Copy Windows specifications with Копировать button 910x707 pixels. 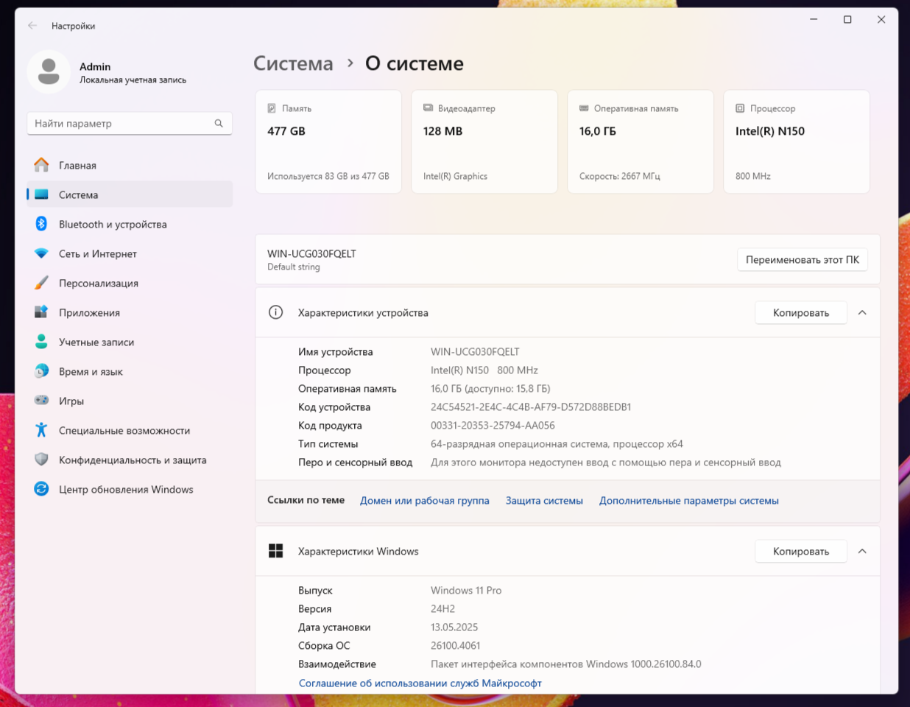coord(801,551)
